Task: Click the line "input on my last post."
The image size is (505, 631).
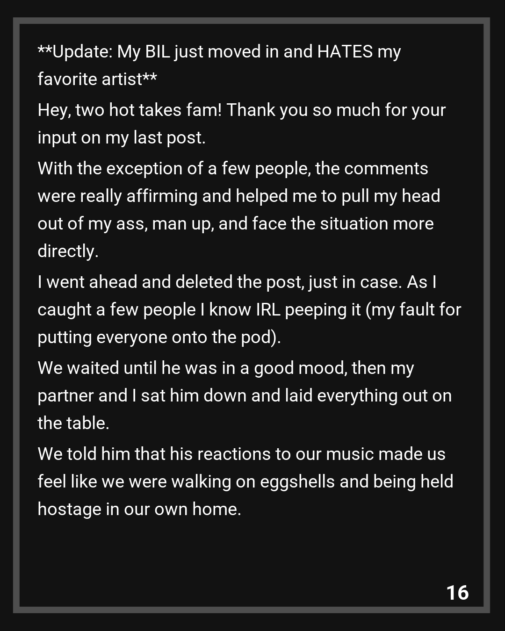Action: coord(122,138)
